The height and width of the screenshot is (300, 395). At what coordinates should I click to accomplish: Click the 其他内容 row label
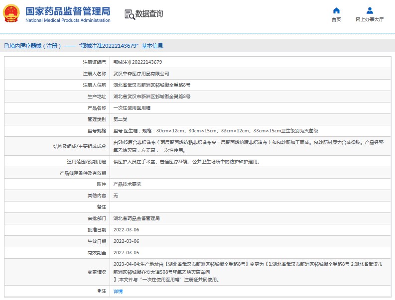(97, 196)
